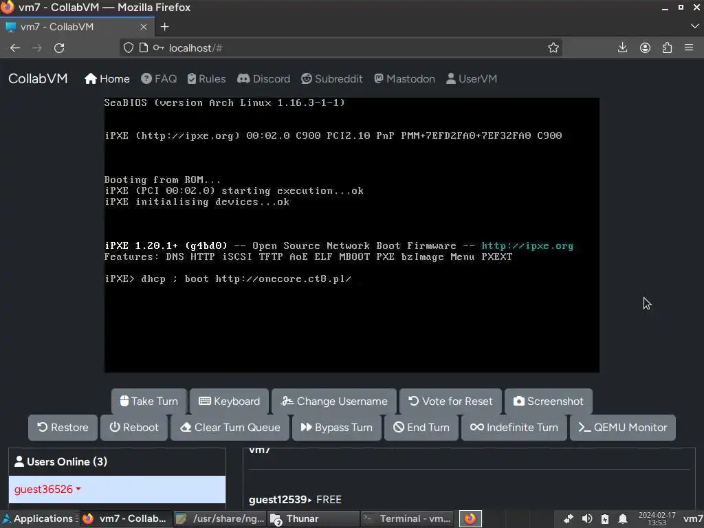Viewport: 704px width, 528px height.
Task: Show site information page icon
Action: pos(144,47)
